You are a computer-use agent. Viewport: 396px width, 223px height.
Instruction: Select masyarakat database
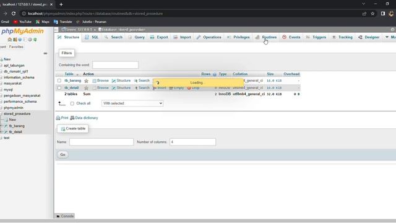pos(12,84)
